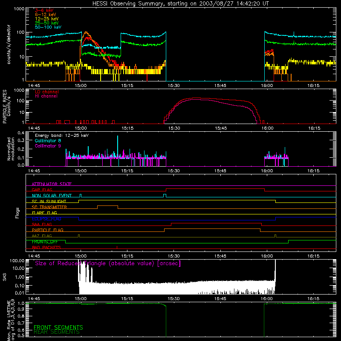Click the ATTENUATOR_STATE flag label

pos(52,184)
